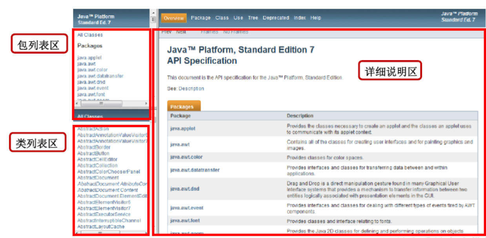Image resolution: width=486 pixels, height=238 pixels.
Task: Show the Deprecated API list
Action: 276,18
